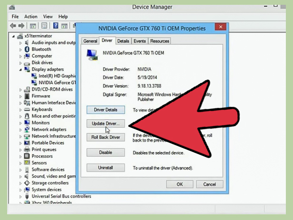This screenshot has height=220, width=293.
Task: Click the Forward arrow toolbar icon
Action: tap(21, 26)
